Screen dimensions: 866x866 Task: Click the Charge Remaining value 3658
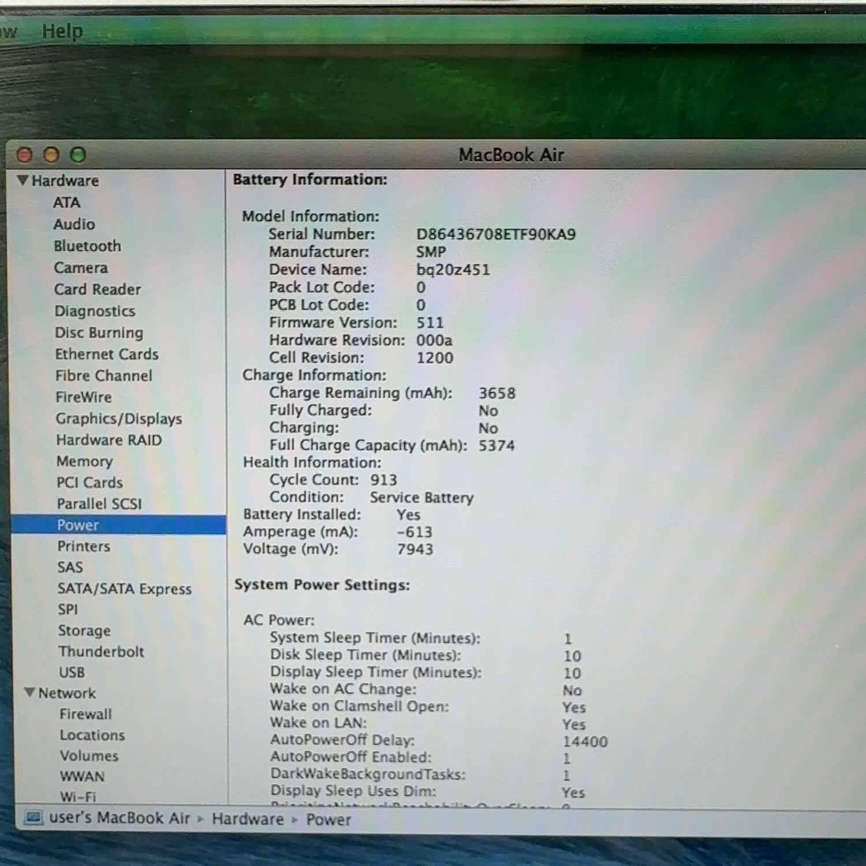[497, 393]
